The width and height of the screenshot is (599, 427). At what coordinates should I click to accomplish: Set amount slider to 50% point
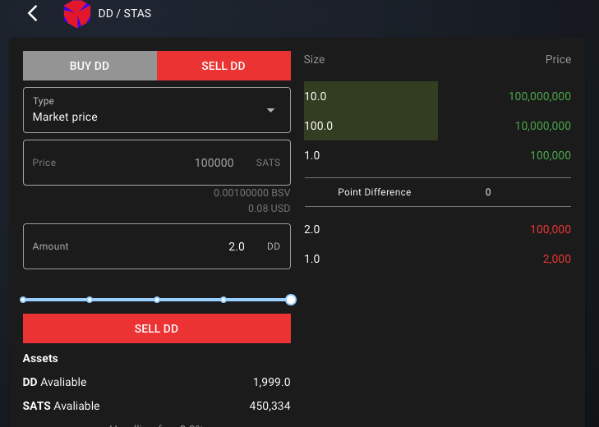[157, 300]
